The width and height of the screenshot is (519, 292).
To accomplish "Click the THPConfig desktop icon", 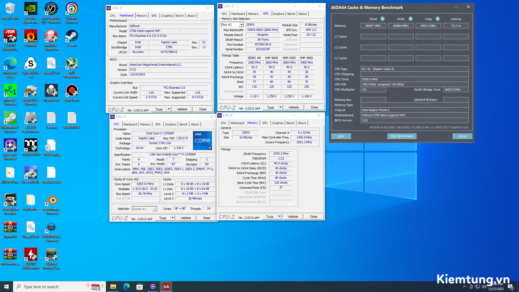I will [51, 147].
